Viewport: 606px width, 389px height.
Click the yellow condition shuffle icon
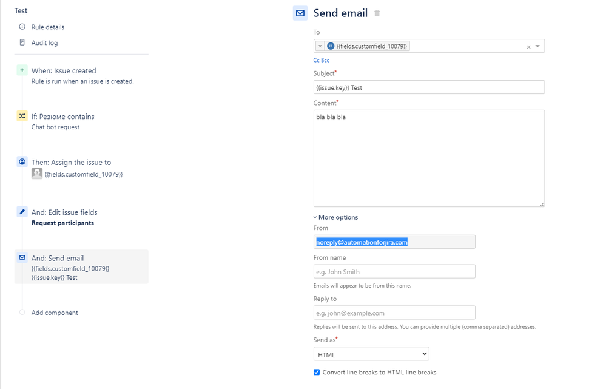22,116
